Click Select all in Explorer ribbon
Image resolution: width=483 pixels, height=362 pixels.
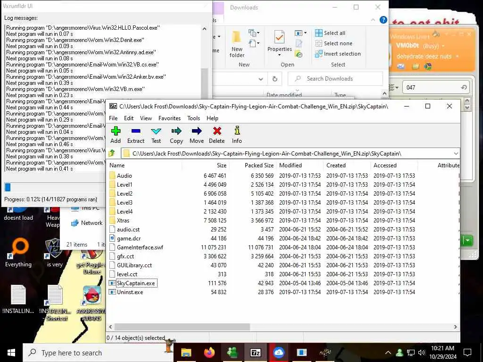(x=330, y=33)
